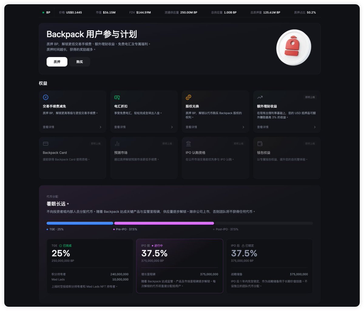The width and height of the screenshot is (364, 311).
Task: Click the 权益 section heading
Action: tap(43, 83)
